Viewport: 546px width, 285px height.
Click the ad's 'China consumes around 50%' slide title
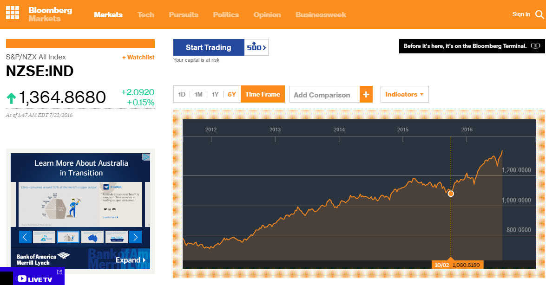point(59,187)
